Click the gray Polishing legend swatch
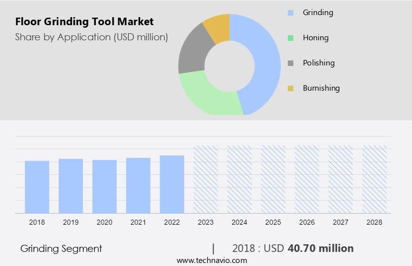Screen dimensions: 412x266 (x=290, y=63)
